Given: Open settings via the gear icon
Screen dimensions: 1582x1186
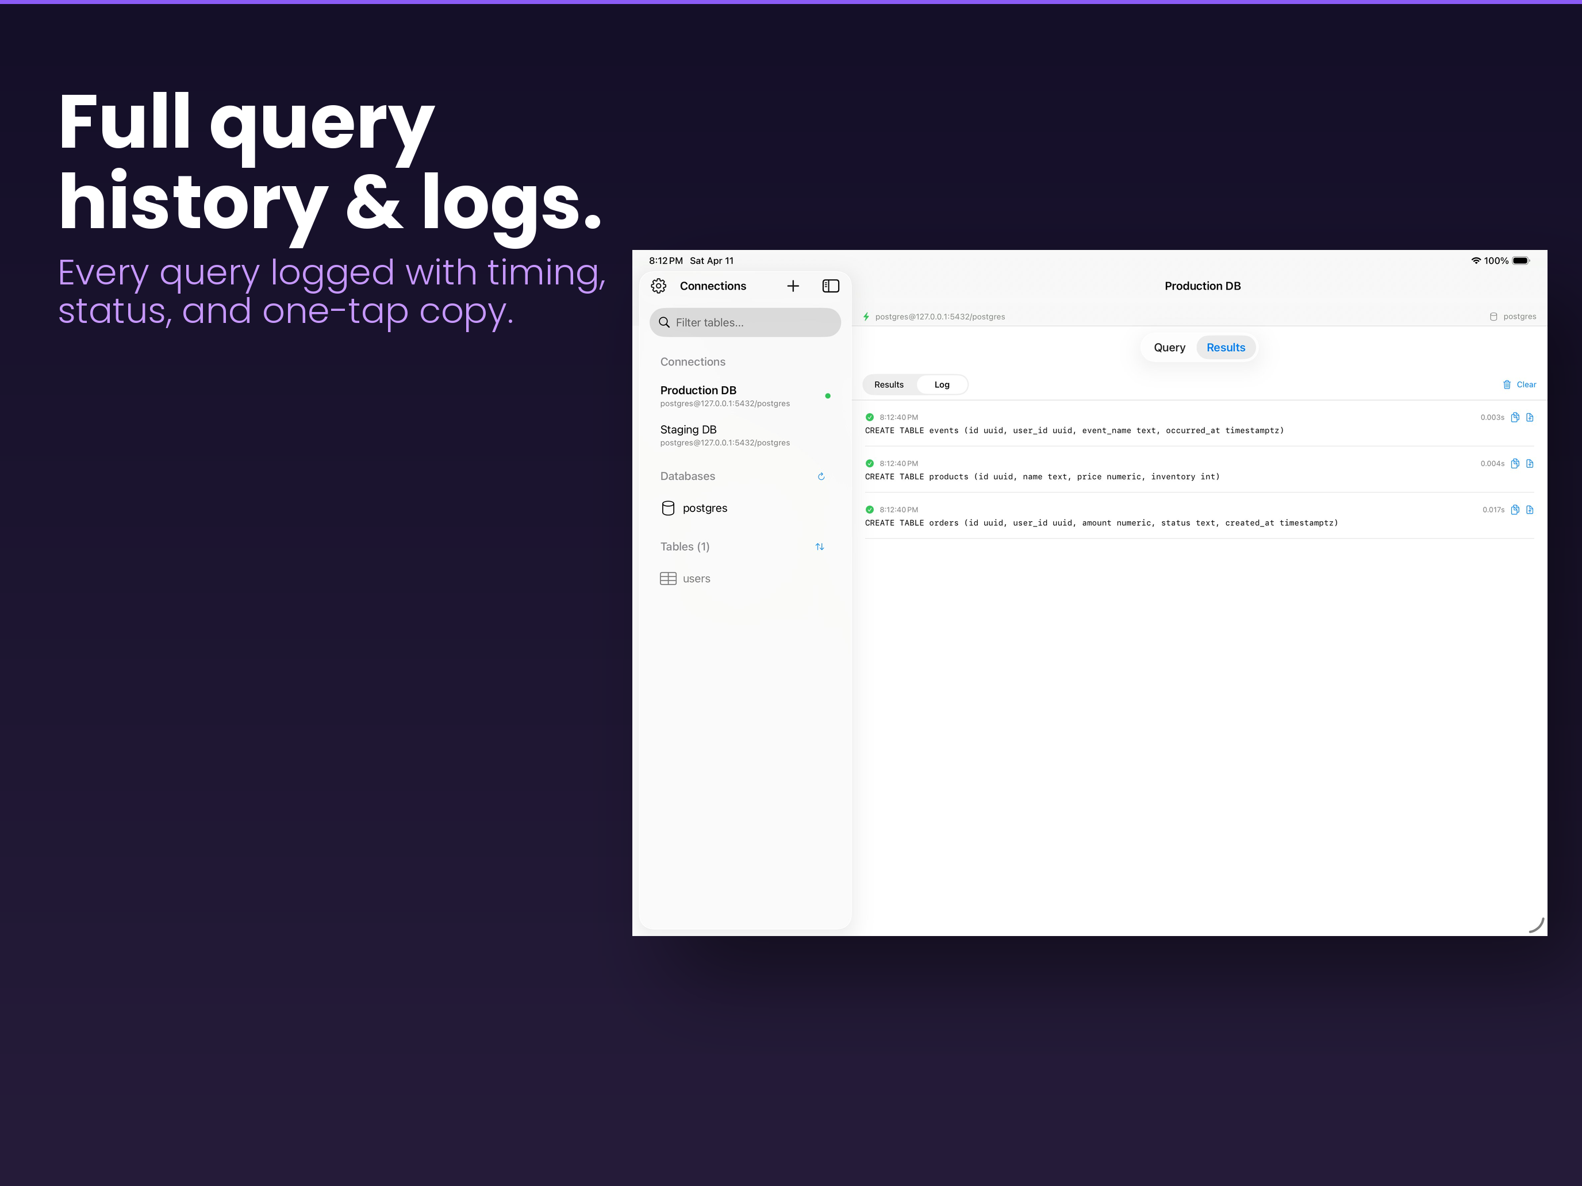Looking at the screenshot, I should tap(658, 286).
